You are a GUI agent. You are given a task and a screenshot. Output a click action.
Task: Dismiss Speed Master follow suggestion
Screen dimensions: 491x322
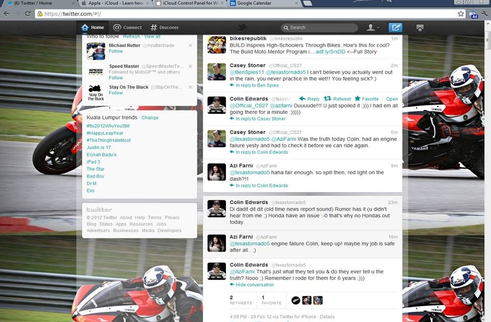click(190, 66)
